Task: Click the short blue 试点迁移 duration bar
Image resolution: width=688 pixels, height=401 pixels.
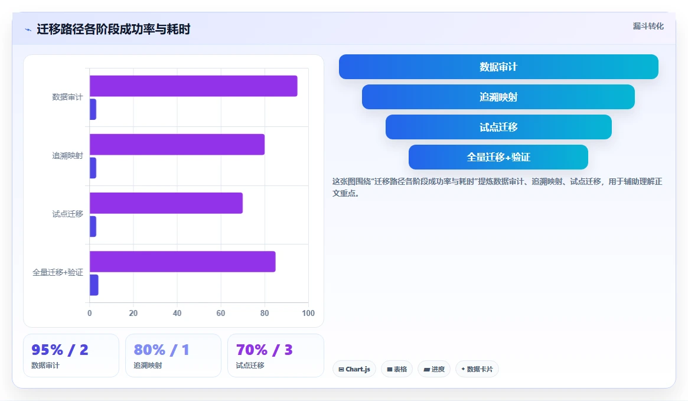Action: (93, 226)
